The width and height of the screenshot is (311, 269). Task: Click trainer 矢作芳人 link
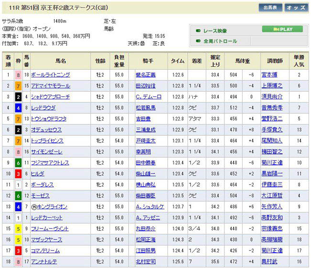[273, 206]
